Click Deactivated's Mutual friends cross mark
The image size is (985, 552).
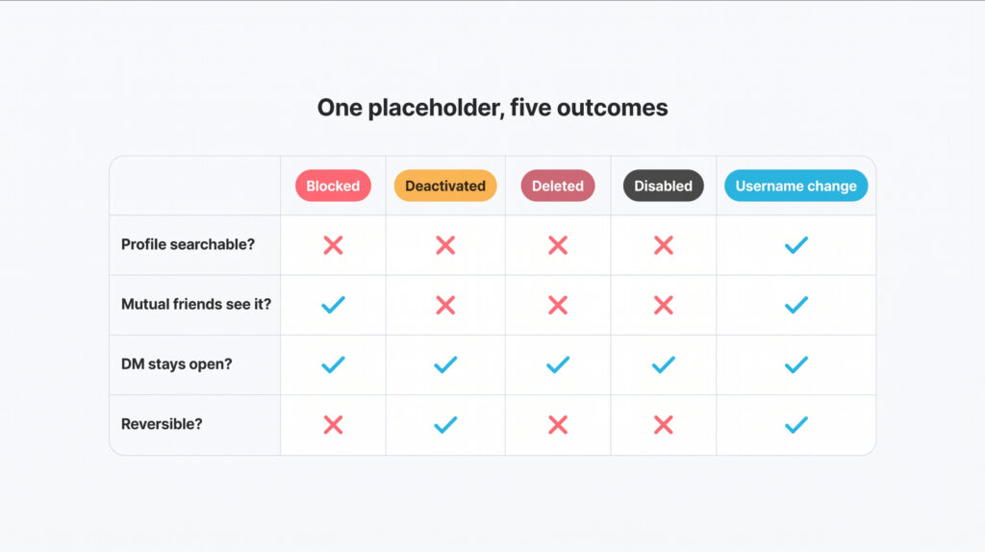click(x=445, y=305)
